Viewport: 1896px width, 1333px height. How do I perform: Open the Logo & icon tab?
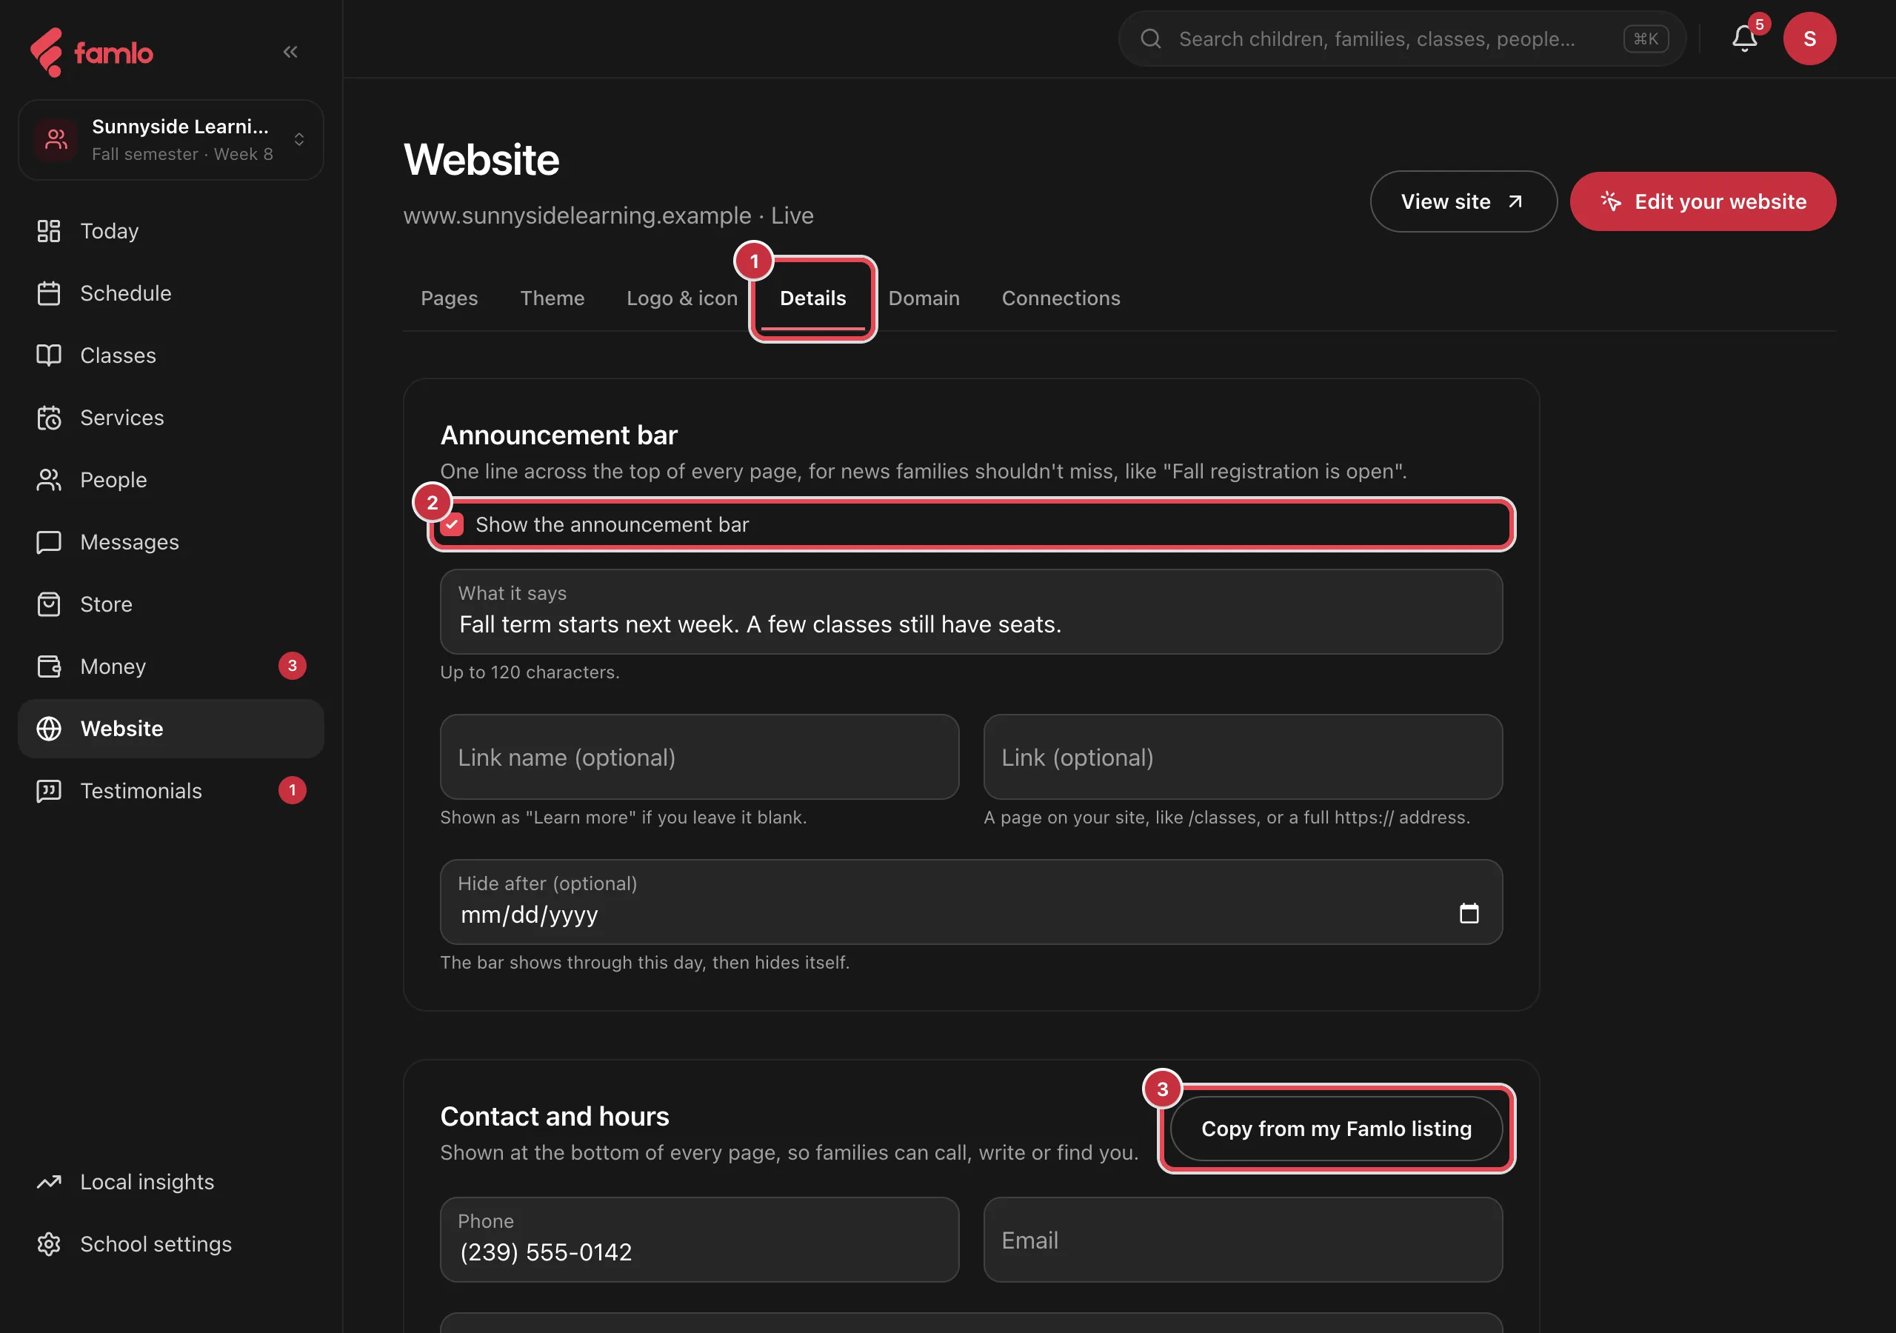(681, 298)
